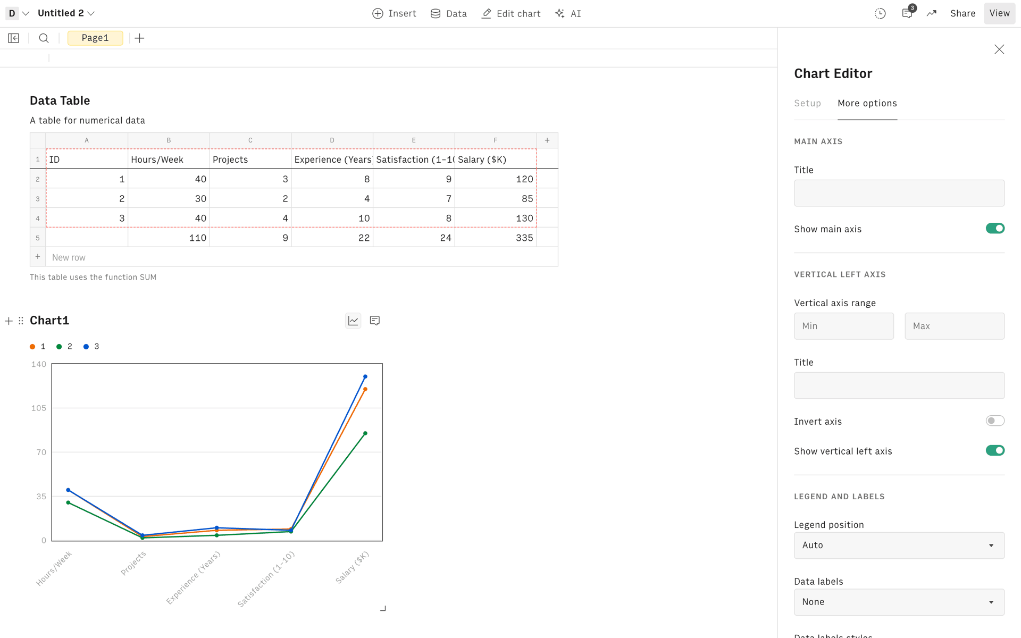Click the cell containing 24
The width and height of the screenshot is (1021, 638).
pos(414,238)
